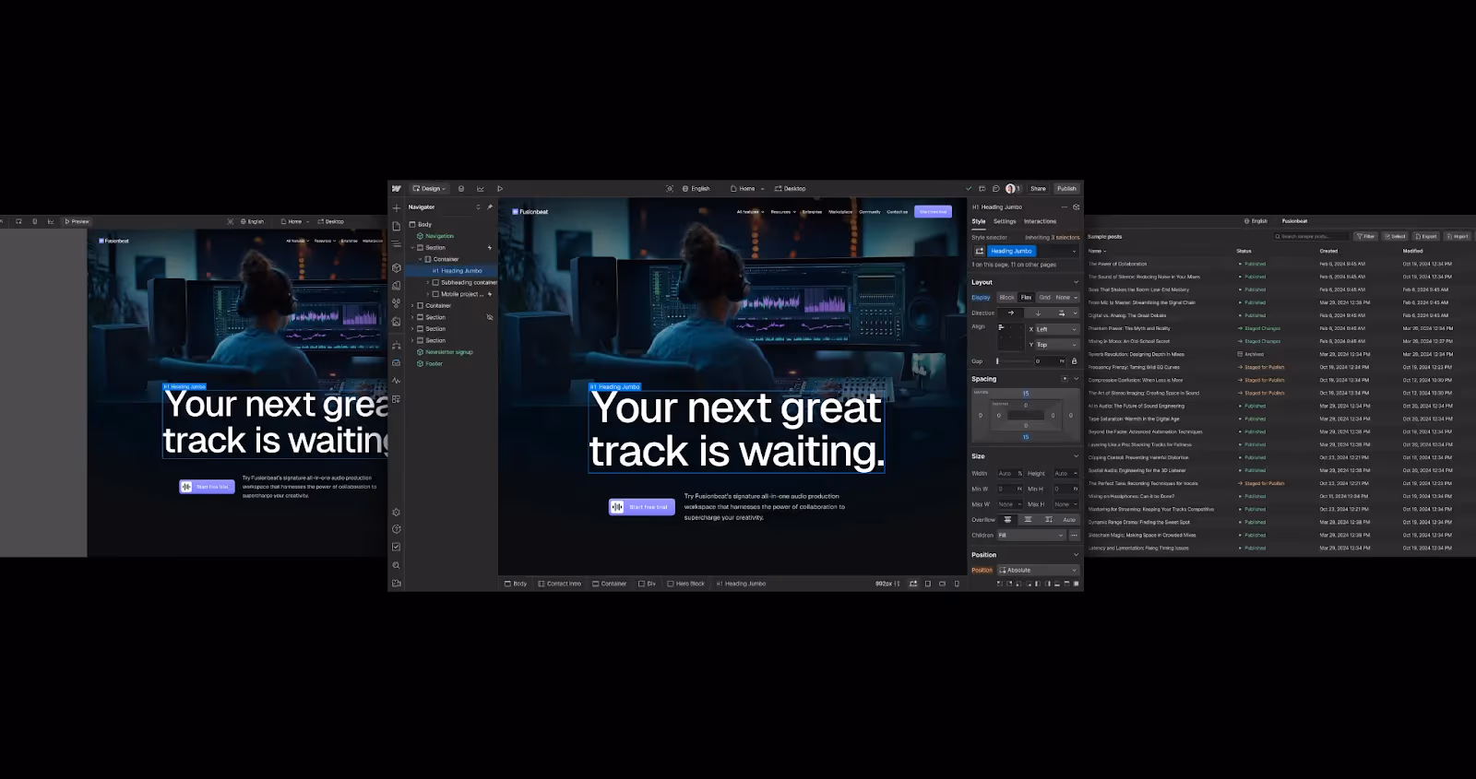Open the Pages panel icon
Image resolution: width=1476 pixels, height=779 pixels.
click(397, 226)
